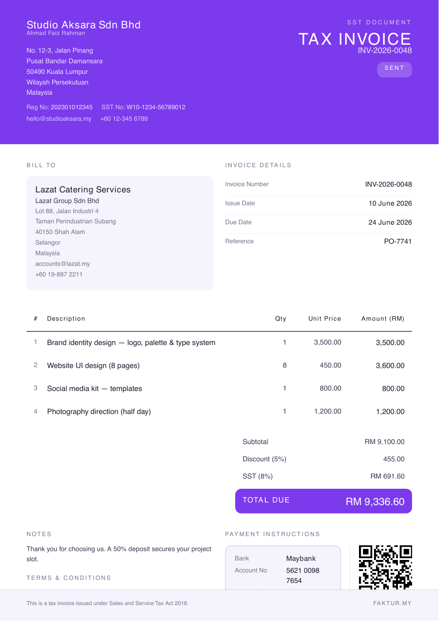This screenshot has height=621, width=439.
Task: Click the Brand identity design line item
Action: 219,343
